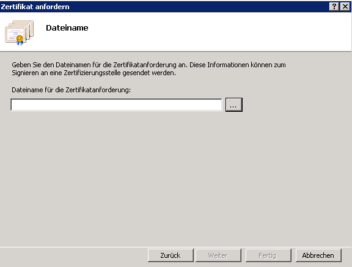Click the line starting Signieren an eine
Screen dimensions: 352x267
[94, 73]
